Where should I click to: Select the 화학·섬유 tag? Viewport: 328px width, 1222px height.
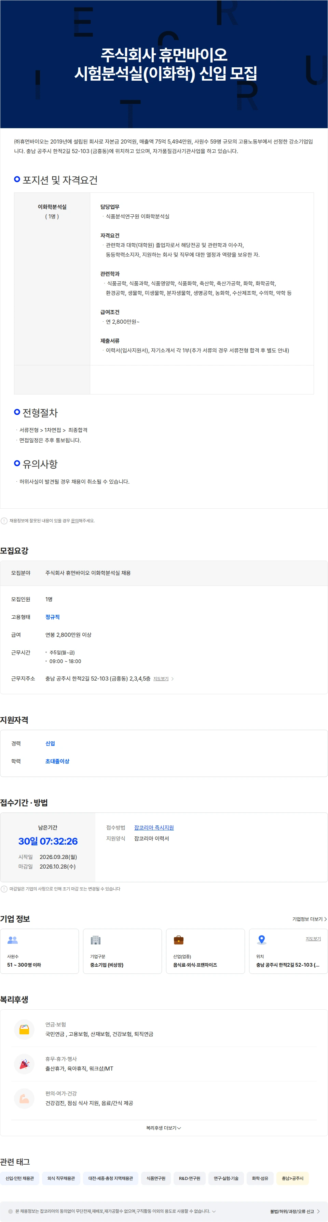tap(260, 1178)
